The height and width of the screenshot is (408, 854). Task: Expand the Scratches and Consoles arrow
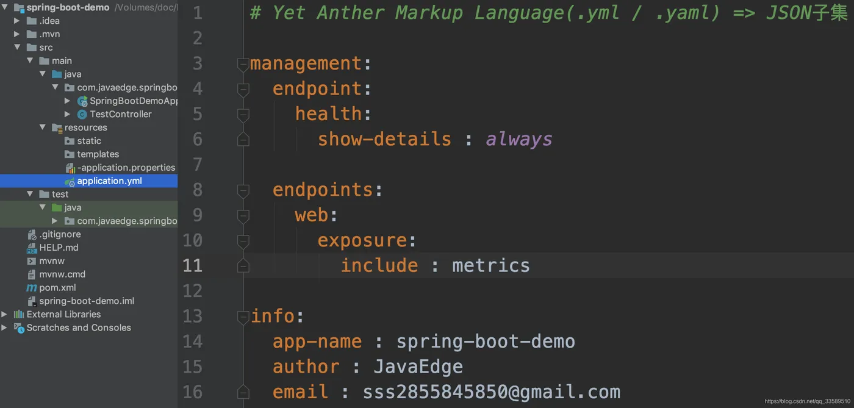[x=5, y=328]
